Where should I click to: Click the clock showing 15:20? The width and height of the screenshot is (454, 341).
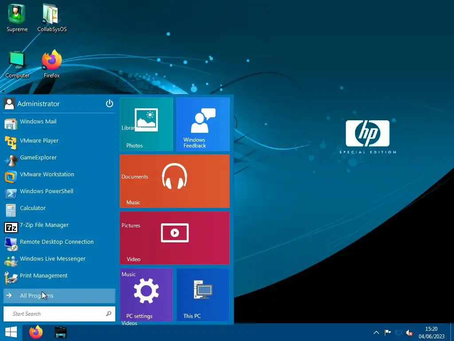pos(431,329)
